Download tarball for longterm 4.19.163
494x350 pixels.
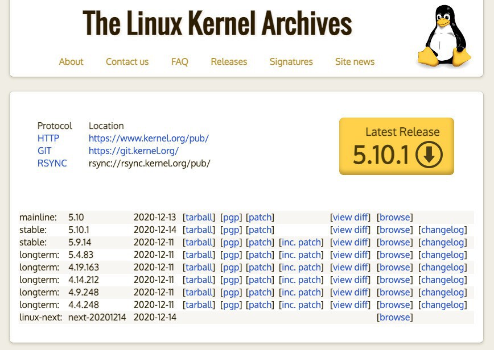click(x=199, y=268)
